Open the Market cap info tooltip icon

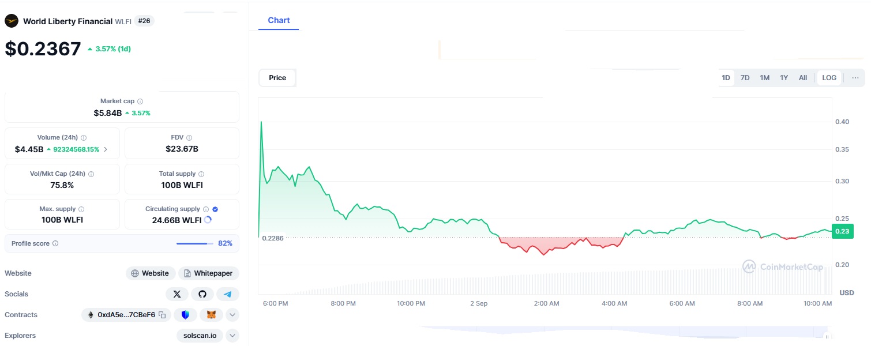(x=140, y=101)
